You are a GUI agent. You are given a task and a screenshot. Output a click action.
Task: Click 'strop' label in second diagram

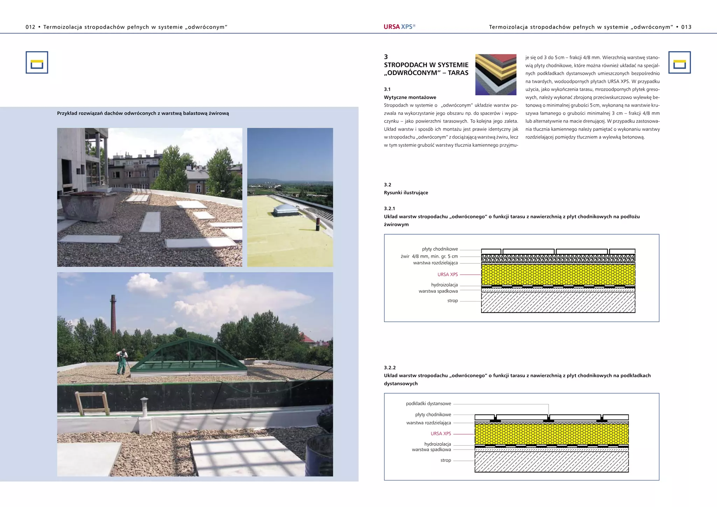coord(446,460)
